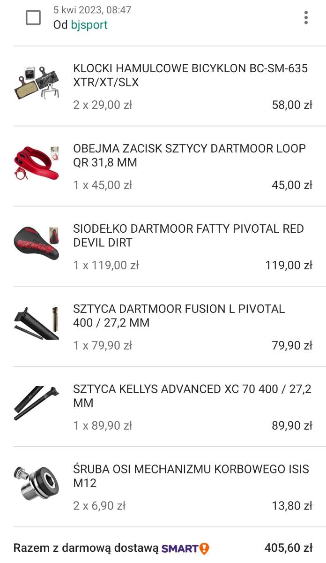Tap the 405,60 zł order total
Image resolution: width=326 pixels, height=563 pixels.
pyautogui.click(x=288, y=548)
